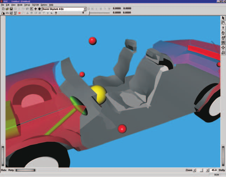Screen dimensions: 226x177
Task: Click the Roty rotation thumbwheel
Action: pos(25,170)
